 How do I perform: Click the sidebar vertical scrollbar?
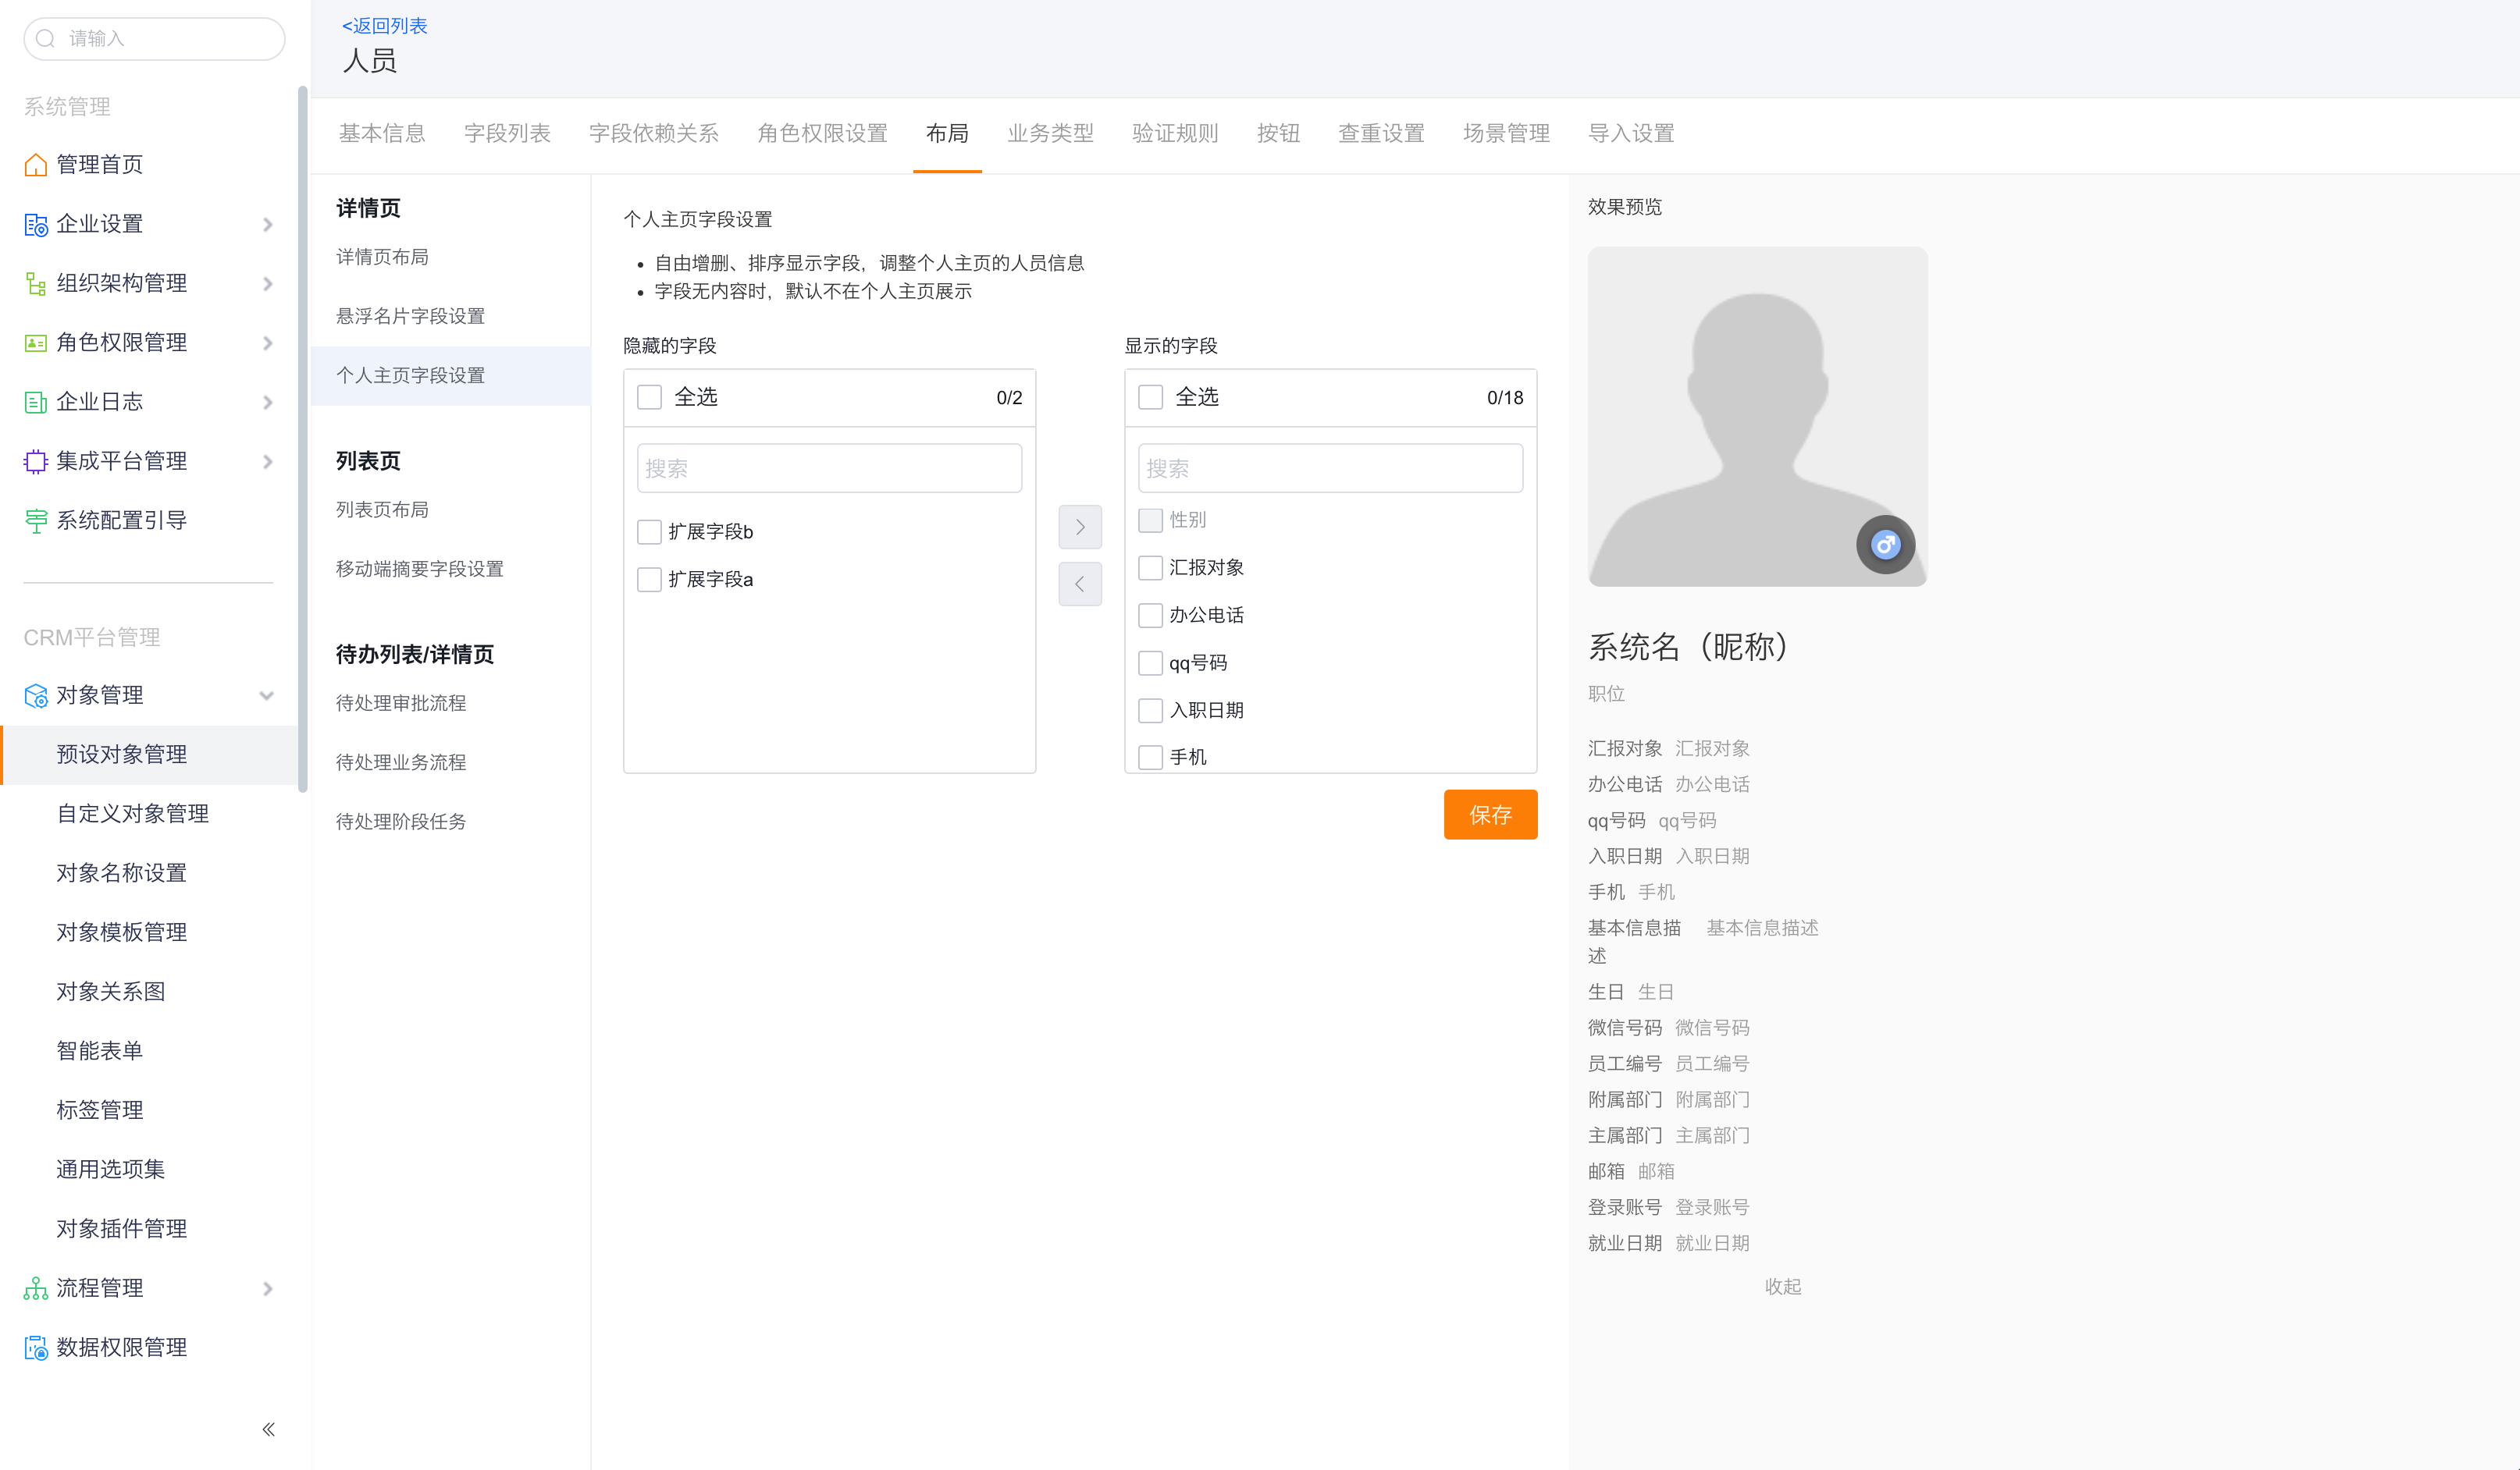tap(302, 440)
